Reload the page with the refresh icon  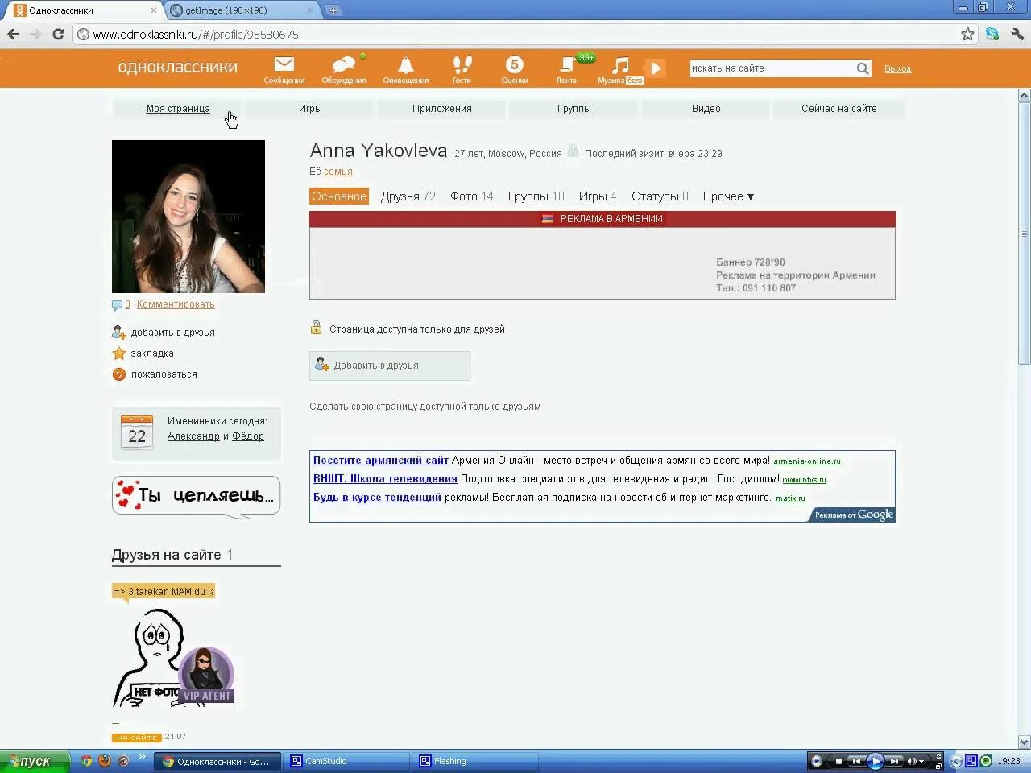(x=58, y=34)
